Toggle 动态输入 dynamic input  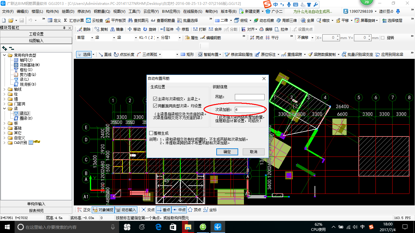coord(126,210)
